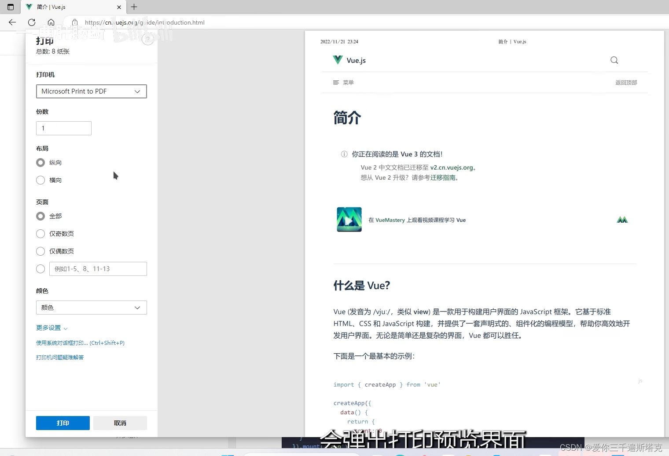Click the hamburger menu icon beside 菜单

pyautogui.click(x=336, y=83)
